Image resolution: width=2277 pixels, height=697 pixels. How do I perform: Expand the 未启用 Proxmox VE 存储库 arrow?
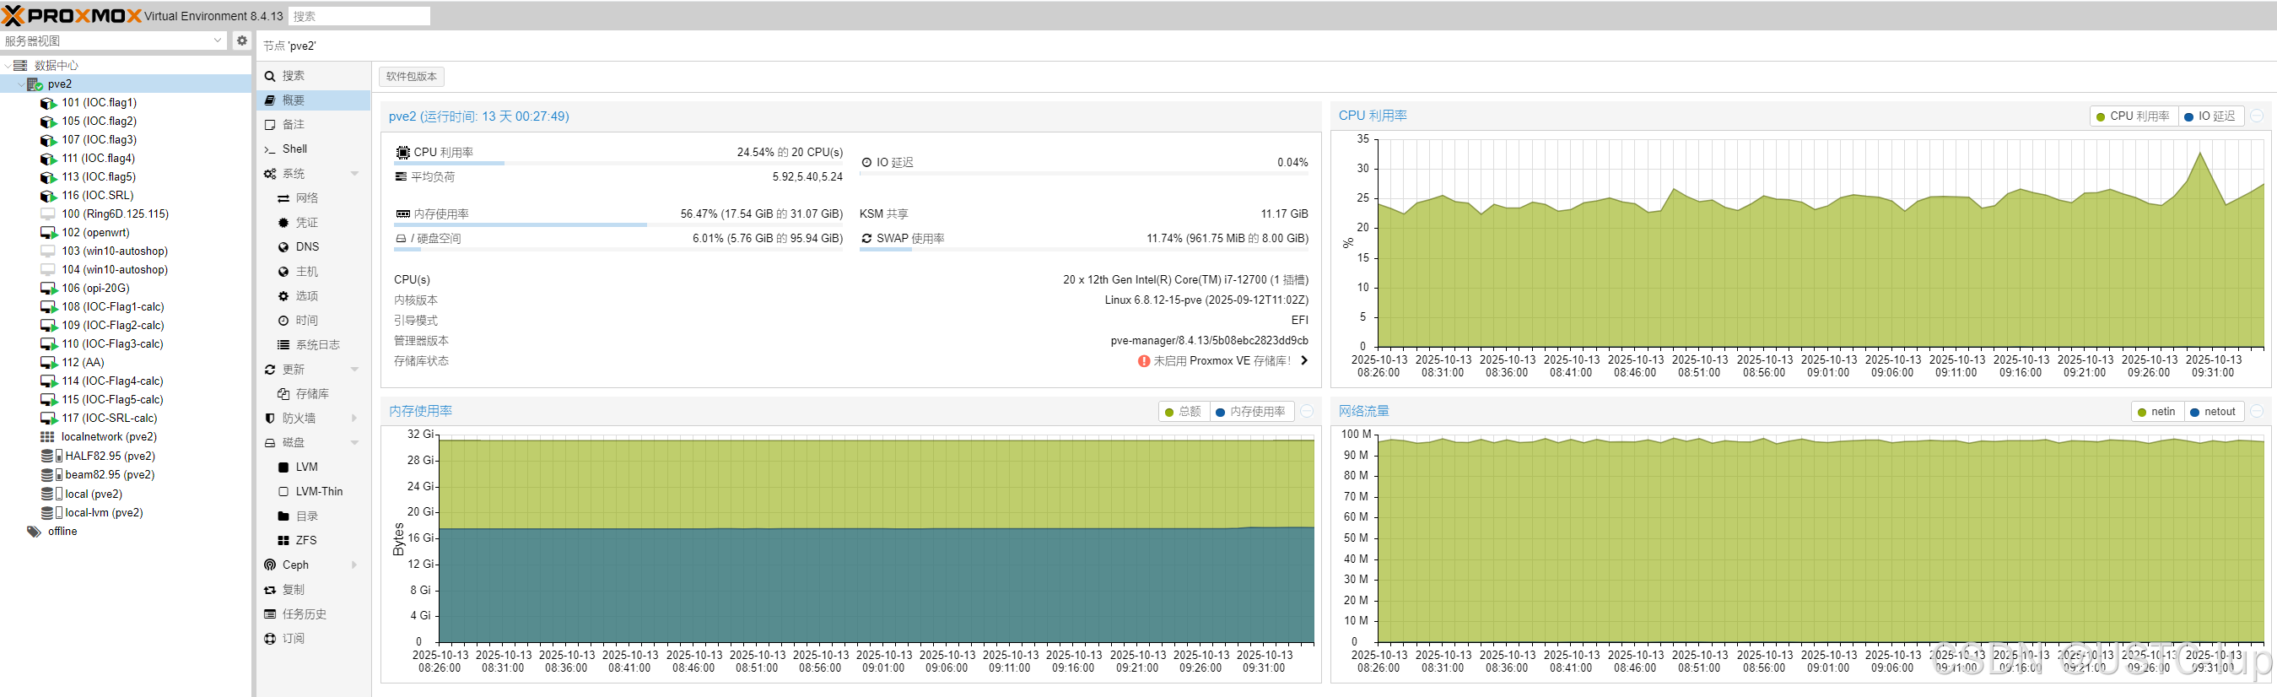click(1303, 361)
